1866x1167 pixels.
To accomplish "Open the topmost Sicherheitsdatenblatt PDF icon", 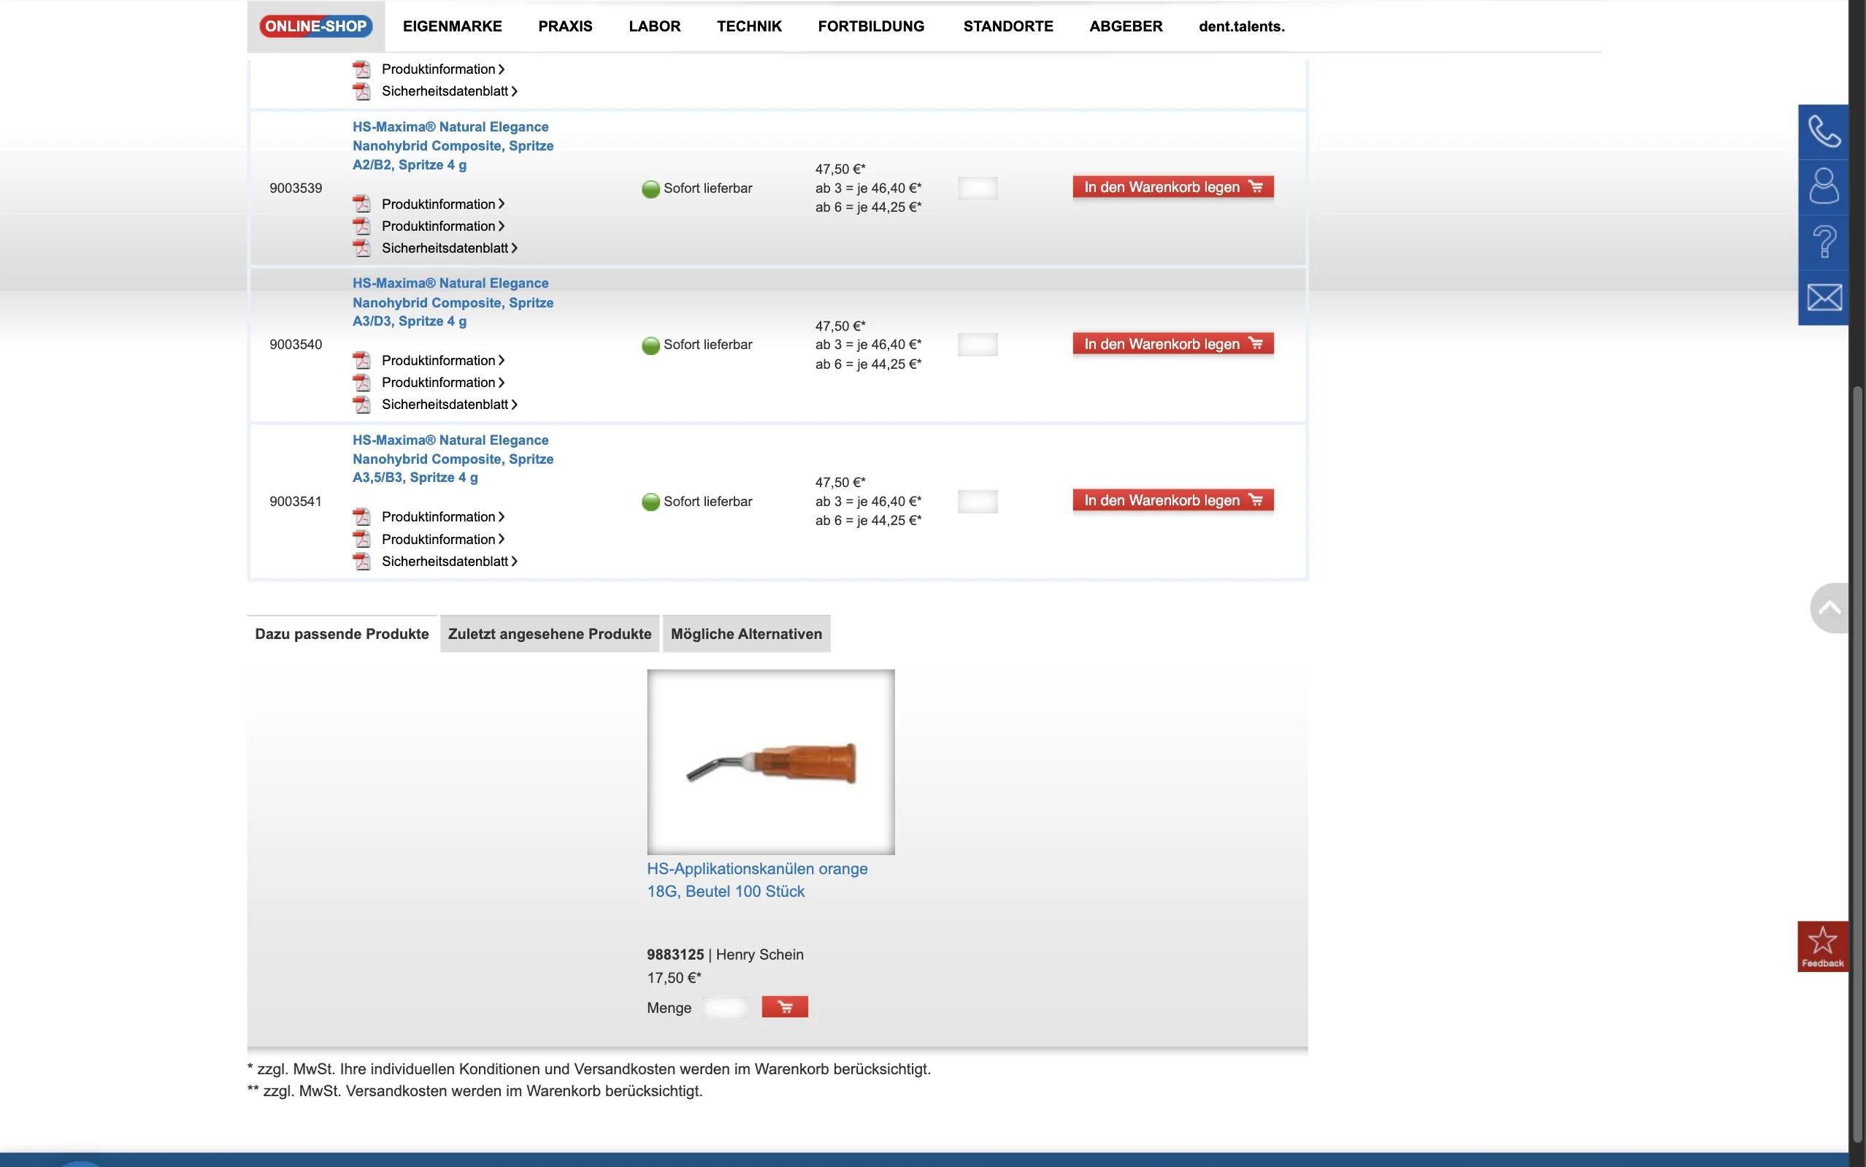I will [361, 91].
